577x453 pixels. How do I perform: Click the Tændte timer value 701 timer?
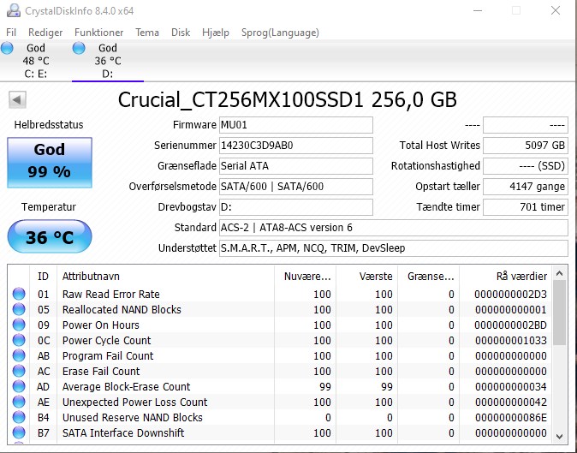click(x=526, y=207)
